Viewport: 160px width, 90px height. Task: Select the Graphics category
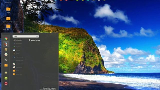pyautogui.click(x=17, y=47)
